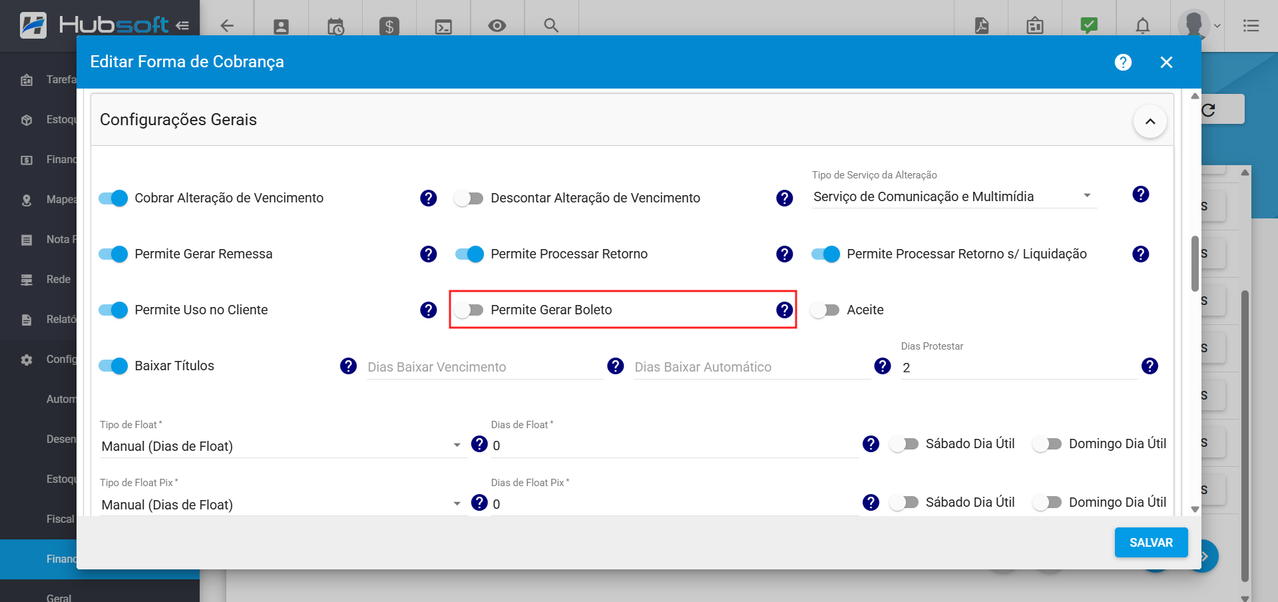This screenshot has height=602, width=1278.
Task: Open Fiscal in the sidebar
Action: pyautogui.click(x=60, y=519)
